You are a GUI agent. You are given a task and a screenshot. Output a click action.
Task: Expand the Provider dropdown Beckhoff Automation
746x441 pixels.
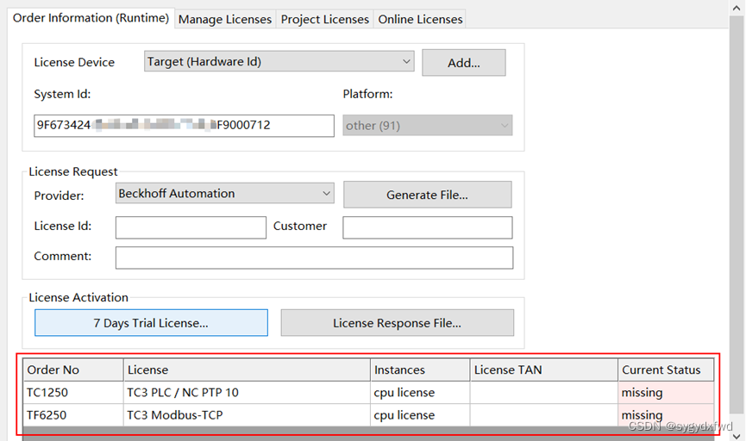[224, 194]
